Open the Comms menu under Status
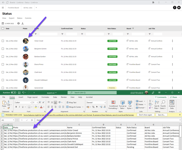 pyautogui.click(x=28, y=18)
